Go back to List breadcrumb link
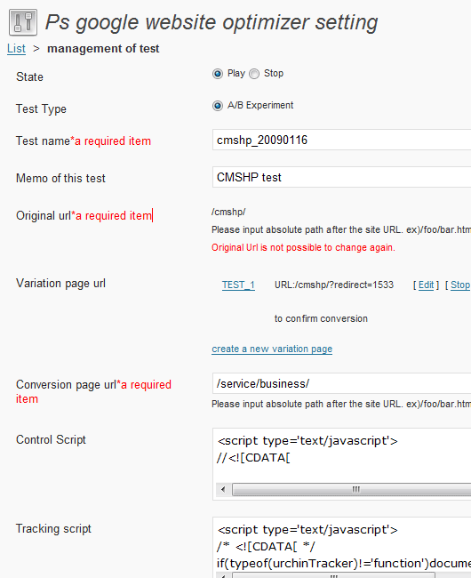 coord(16,49)
